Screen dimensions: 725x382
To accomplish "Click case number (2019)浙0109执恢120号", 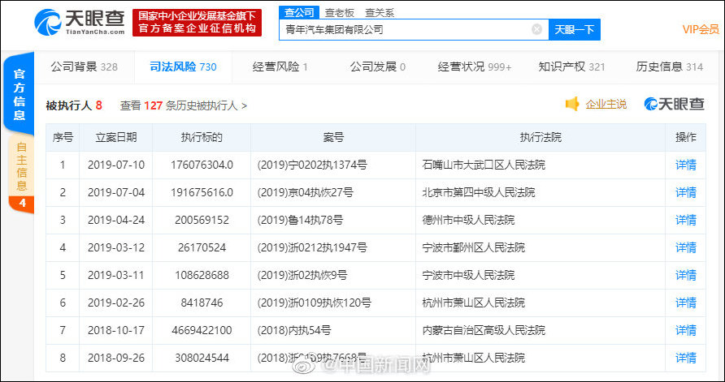I will (314, 303).
